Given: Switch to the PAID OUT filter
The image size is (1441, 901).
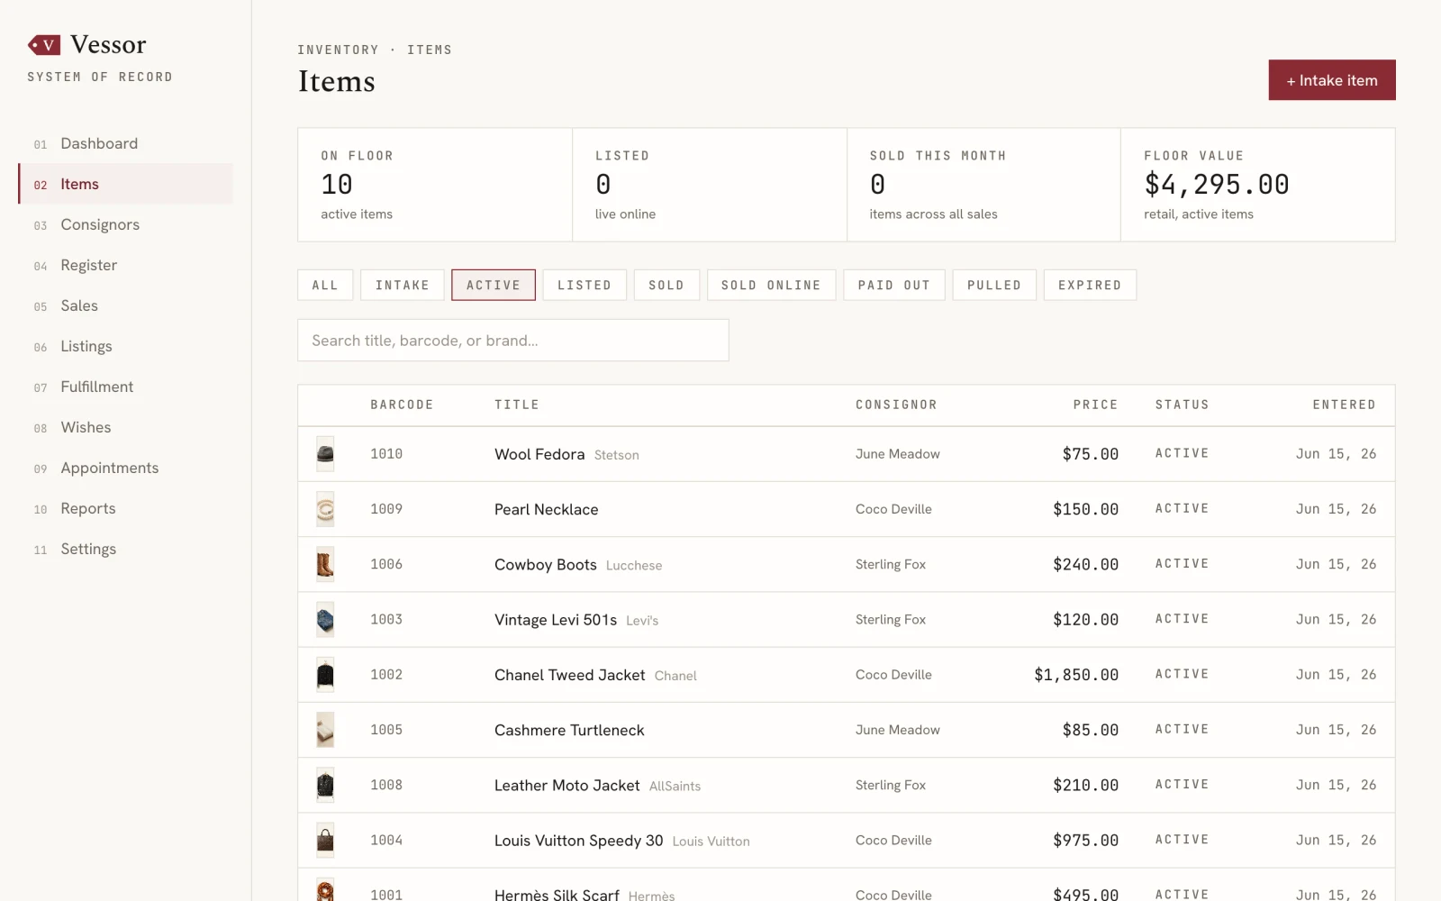Looking at the screenshot, I should point(894,285).
